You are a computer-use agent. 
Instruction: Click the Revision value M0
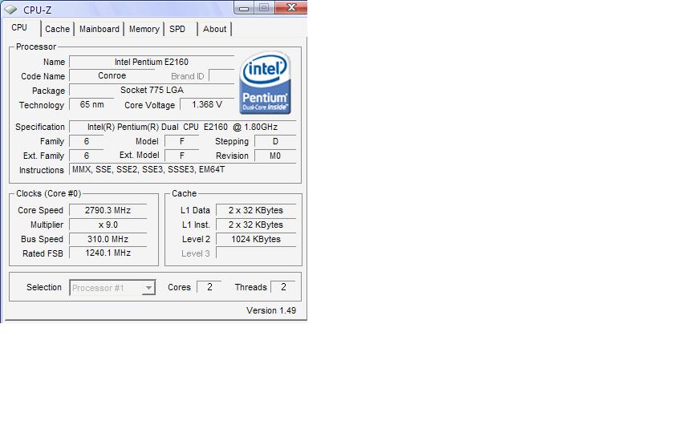(x=275, y=156)
